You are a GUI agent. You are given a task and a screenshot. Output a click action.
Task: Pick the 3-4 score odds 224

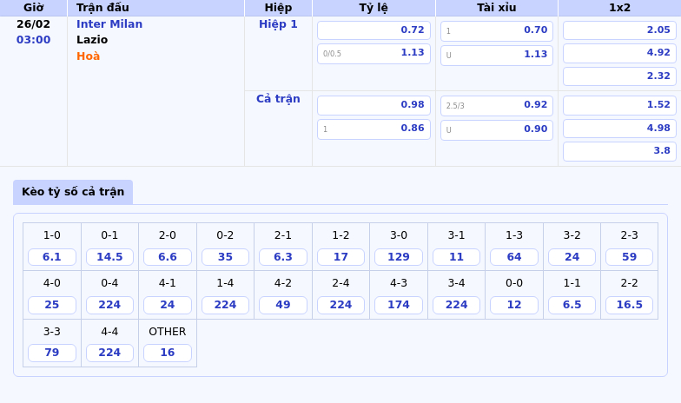[457, 304]
